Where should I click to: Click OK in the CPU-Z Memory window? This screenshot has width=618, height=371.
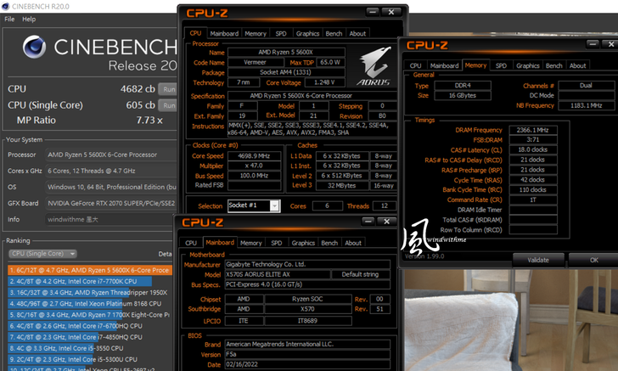pyautogui.click(x=594, y=260)
